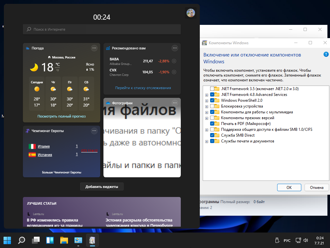Screen dimensions: 330x248
Task: Click Windows Features taskbar icon
Action: 92,240
